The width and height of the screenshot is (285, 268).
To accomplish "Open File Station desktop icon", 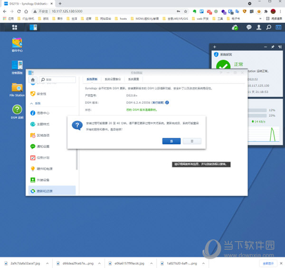I will coord(17,90).
